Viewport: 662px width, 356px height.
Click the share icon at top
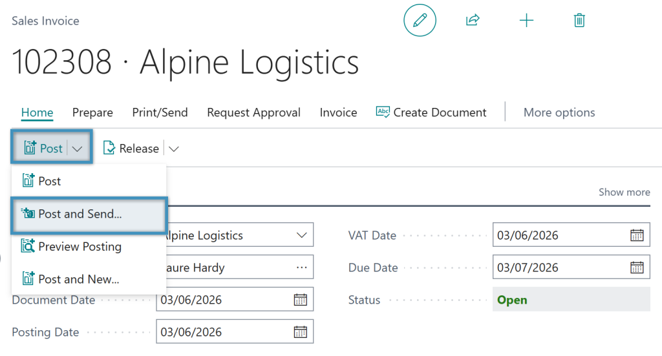(473, 20)
